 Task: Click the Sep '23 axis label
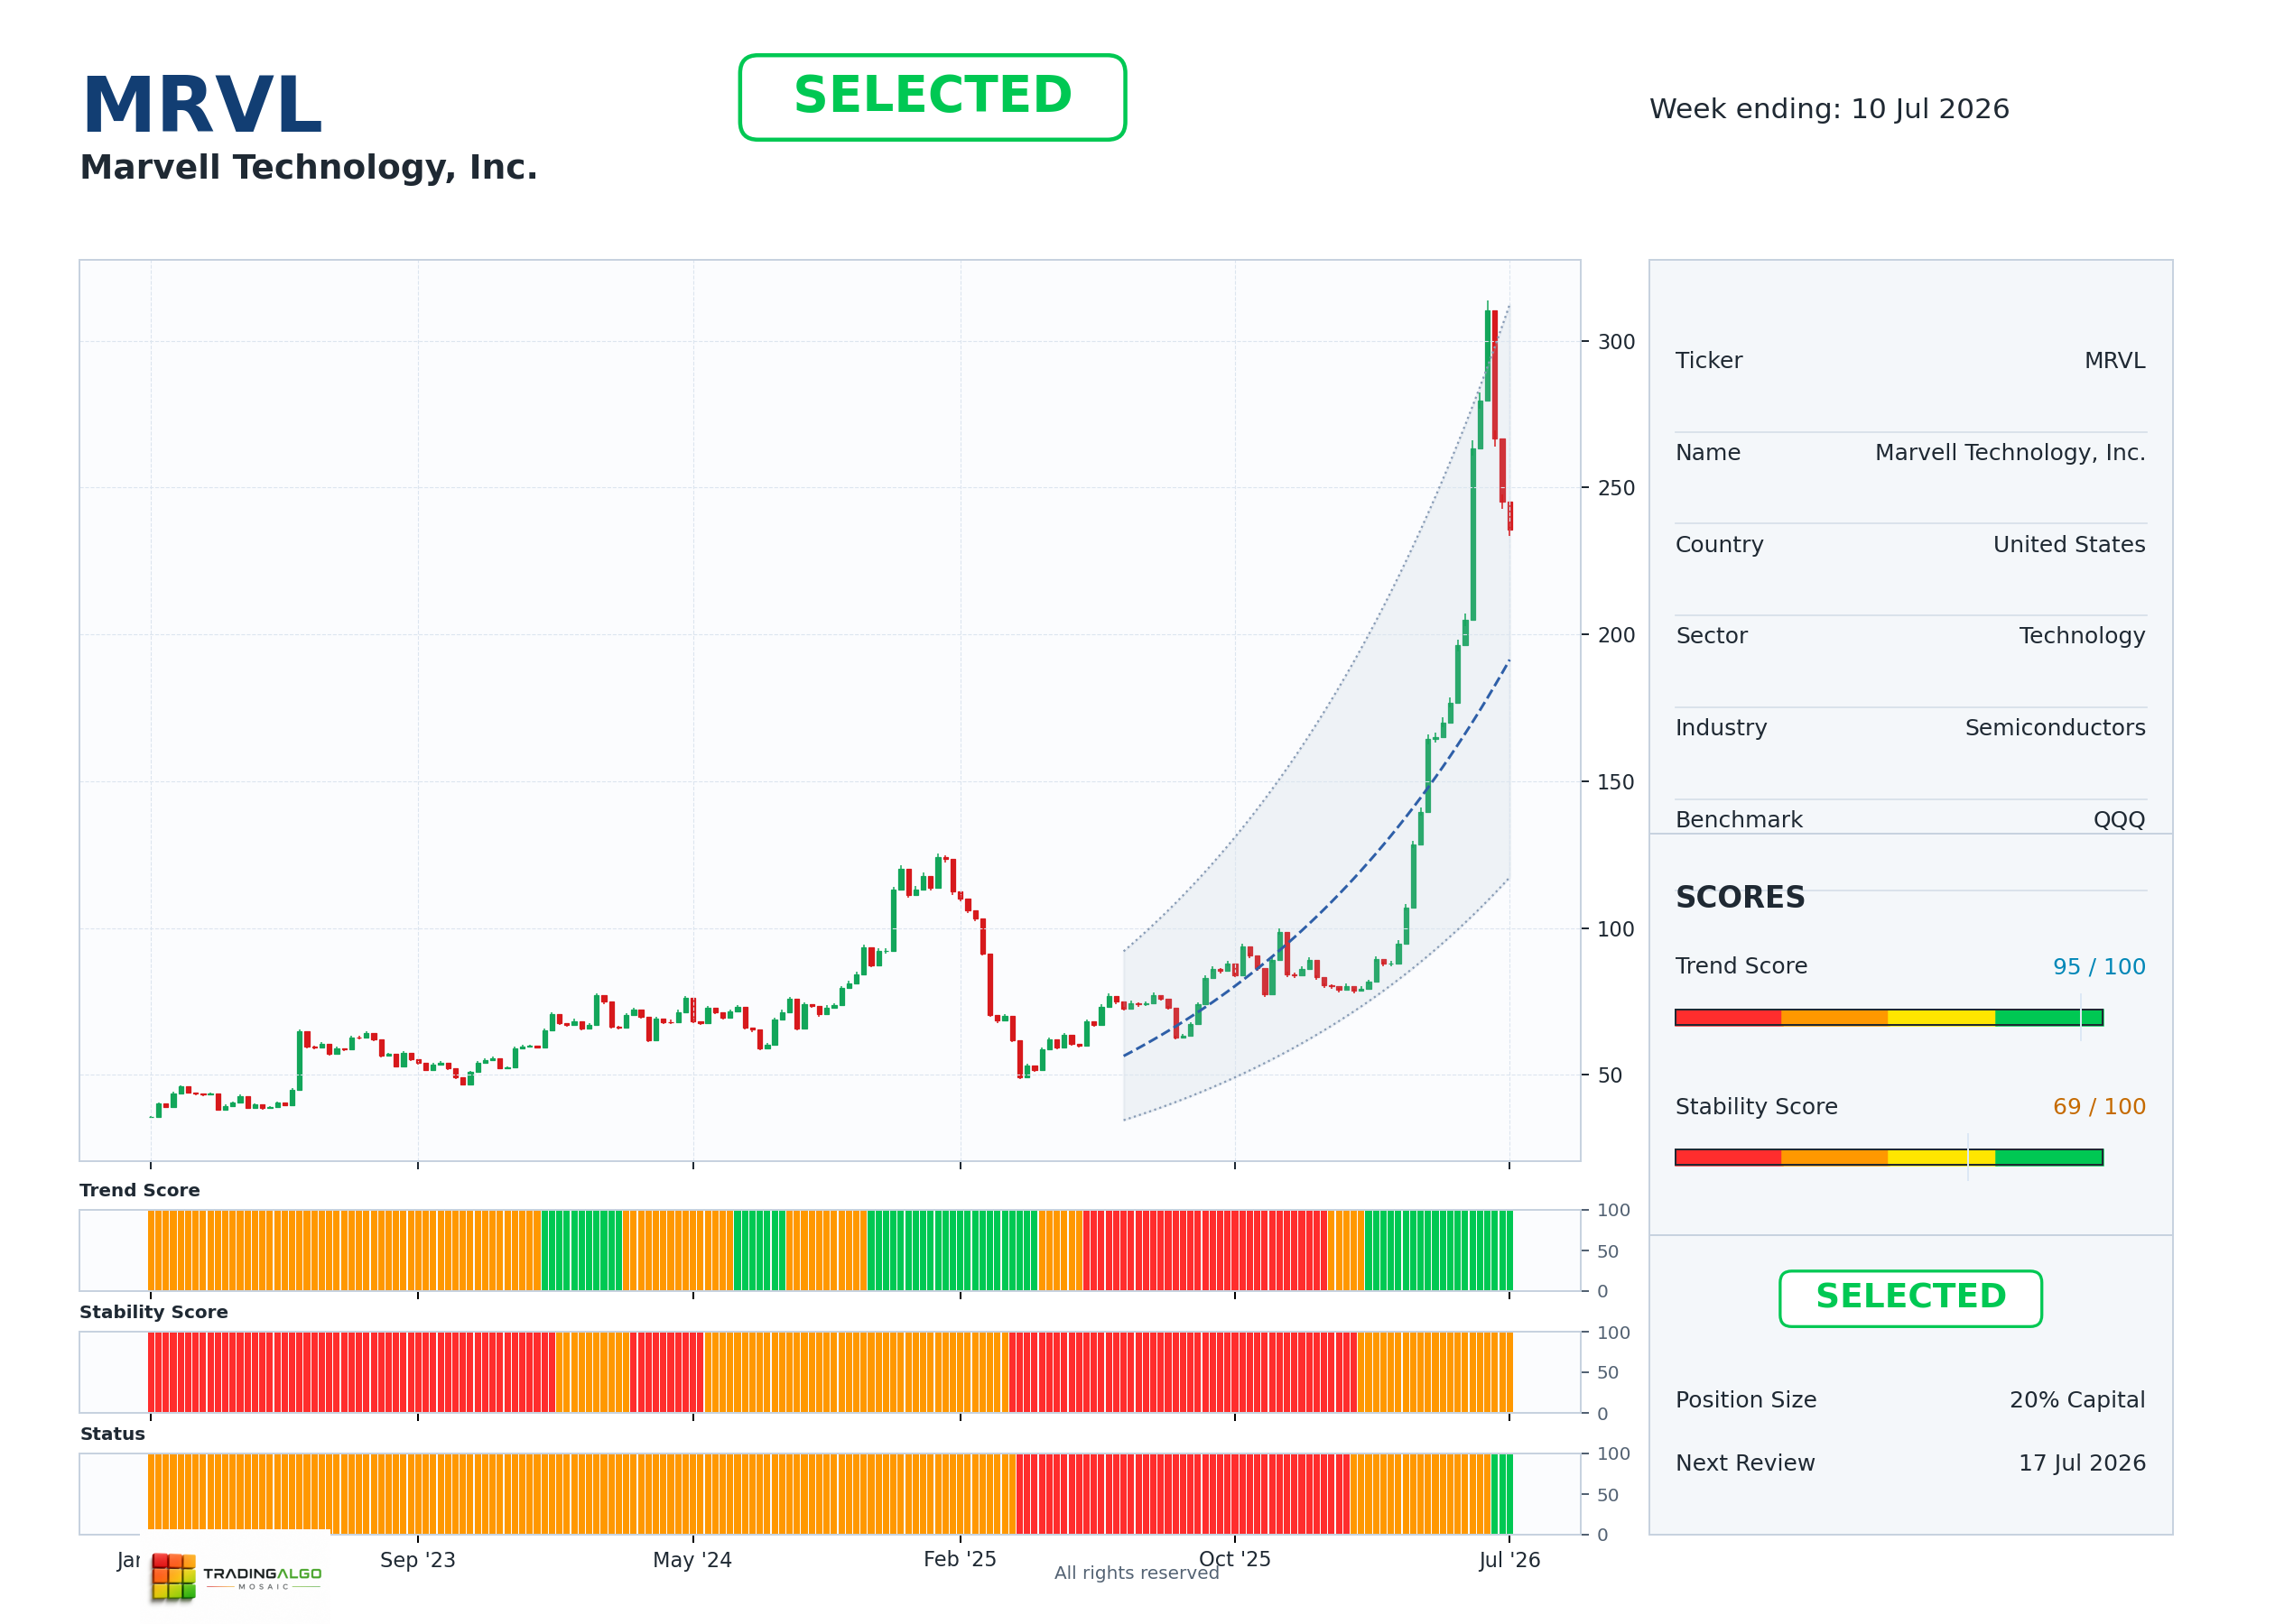417,1560
